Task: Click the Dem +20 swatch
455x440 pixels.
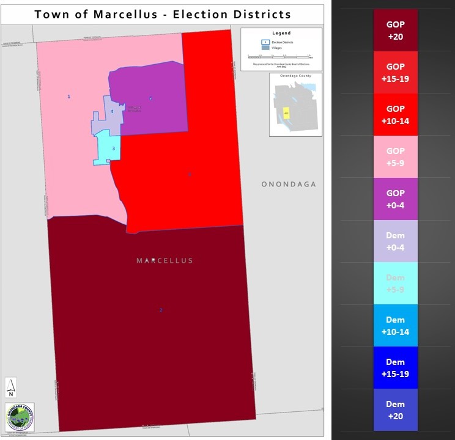Action: click(x=395, y=409)
